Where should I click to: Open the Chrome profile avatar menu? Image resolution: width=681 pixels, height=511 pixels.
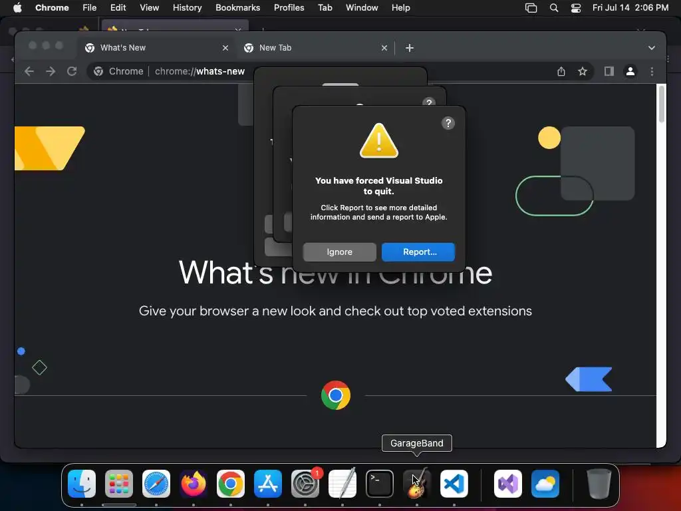(630, 71)
